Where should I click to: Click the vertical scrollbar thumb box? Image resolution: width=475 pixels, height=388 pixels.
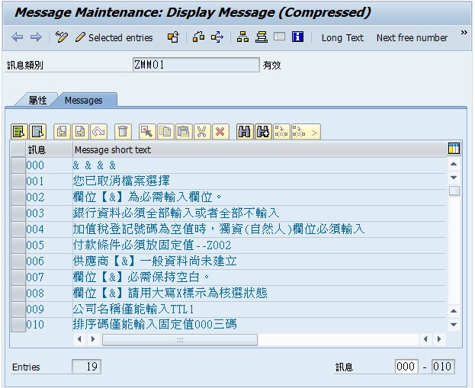coord(454,191)
